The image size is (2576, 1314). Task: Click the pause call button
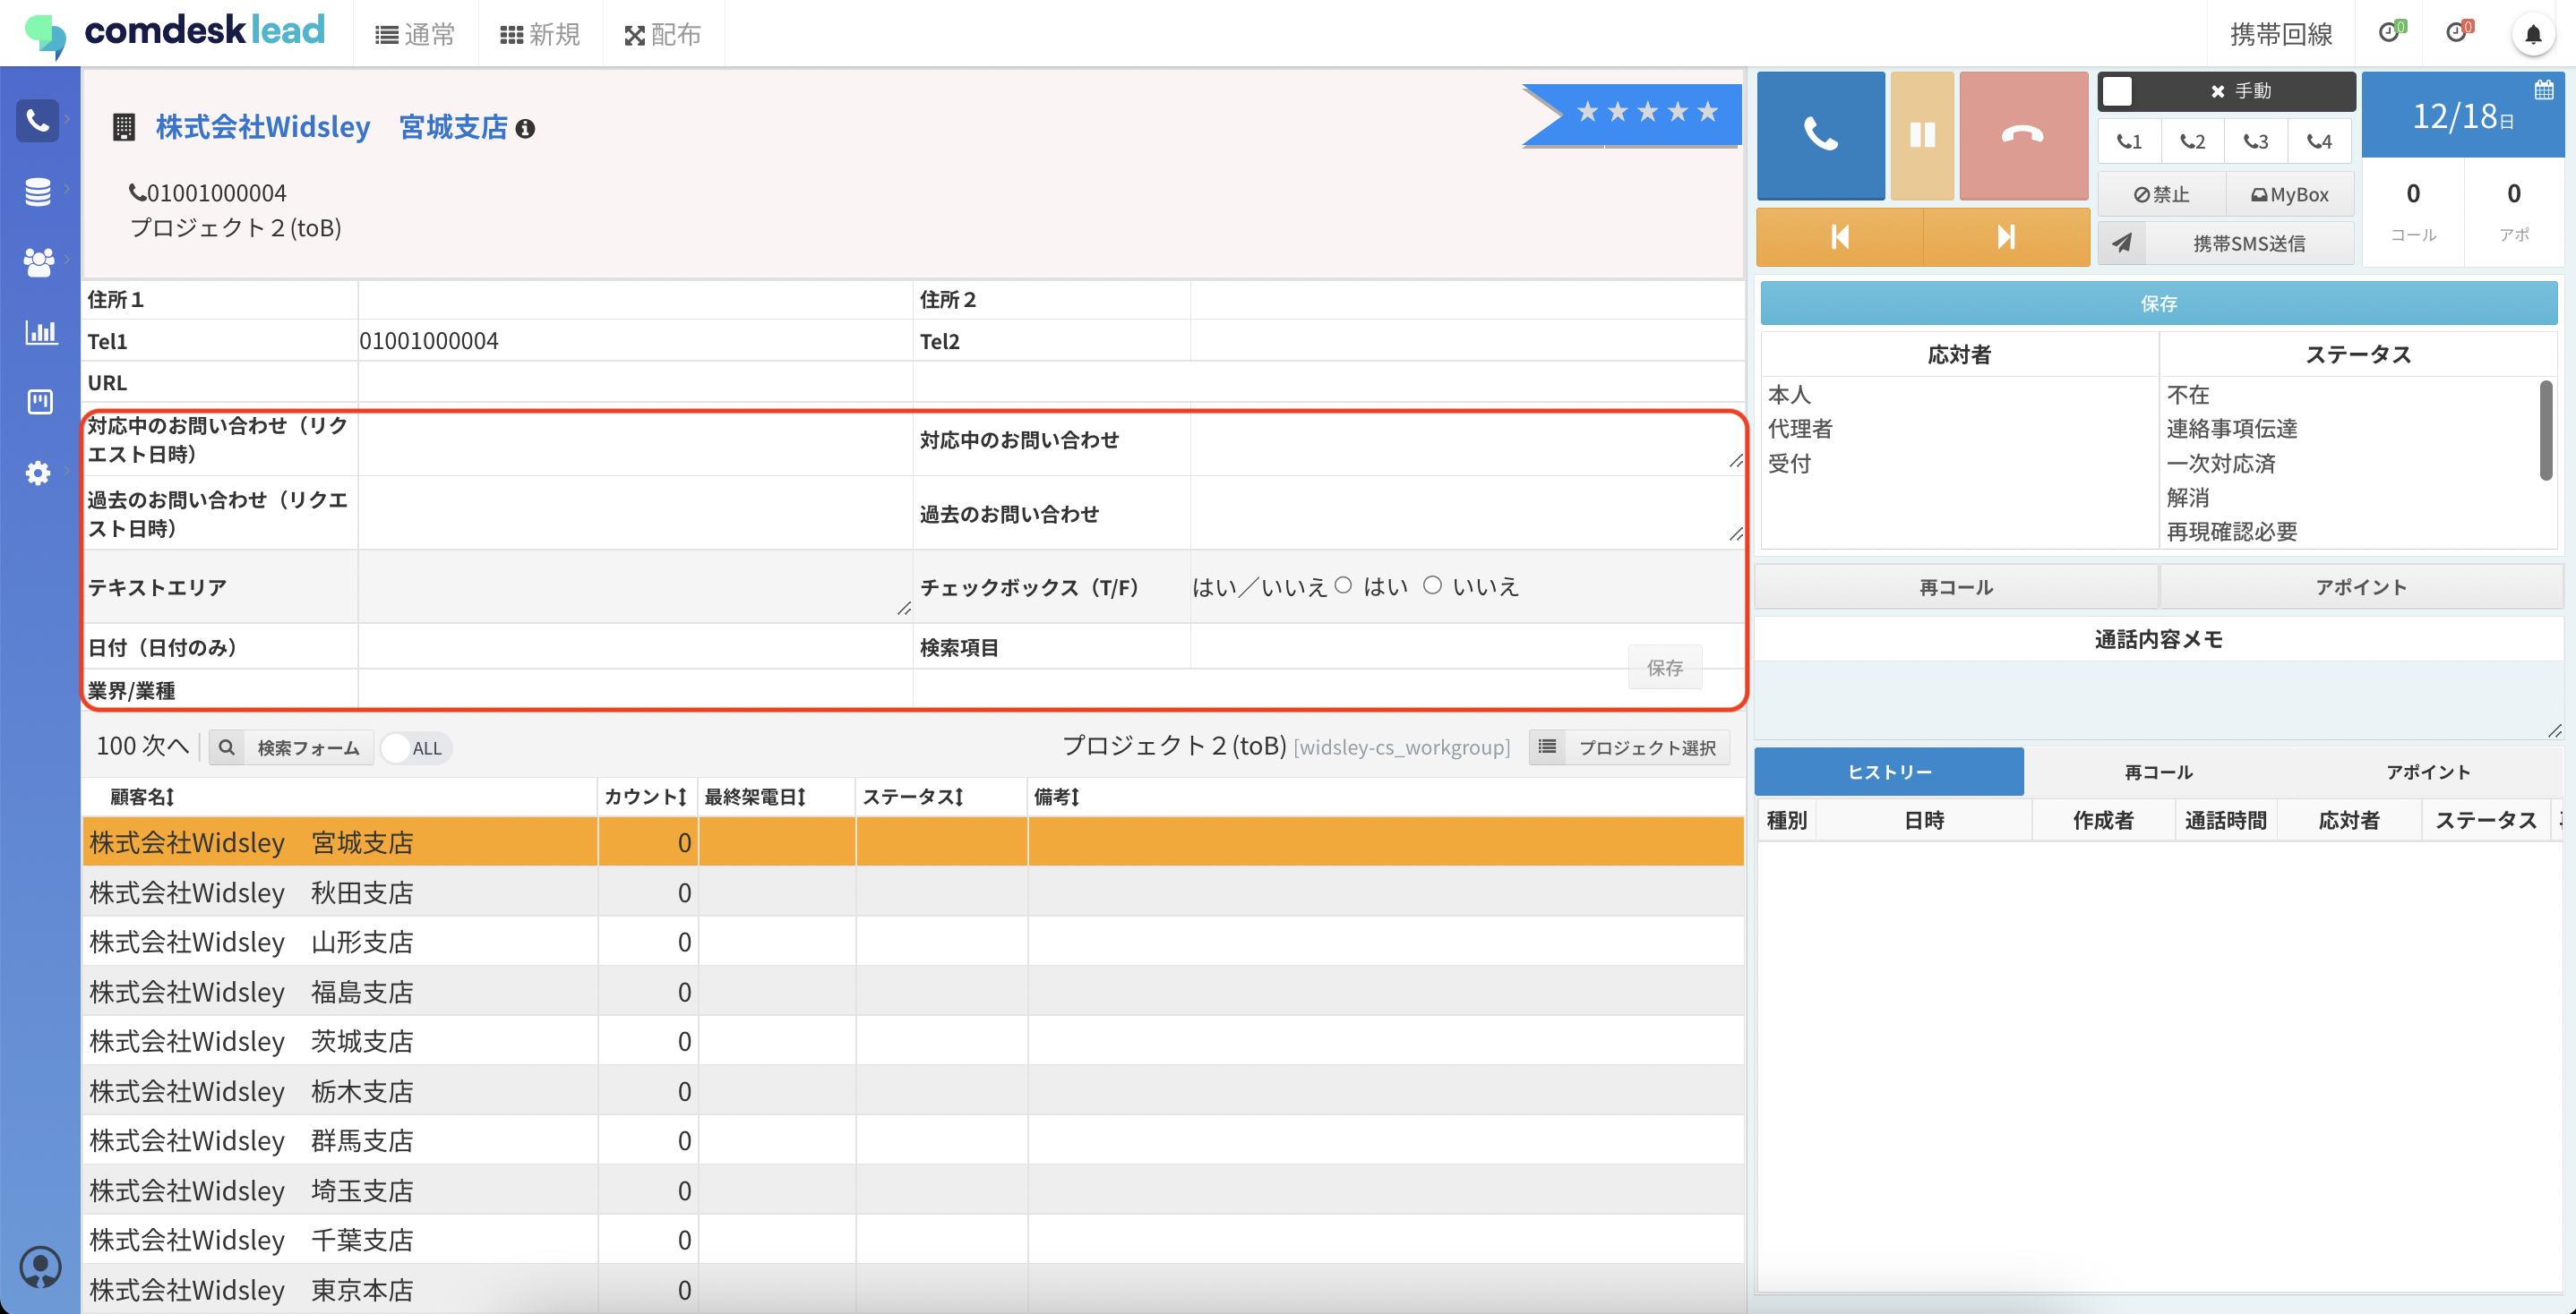(x=1921, y=135)
